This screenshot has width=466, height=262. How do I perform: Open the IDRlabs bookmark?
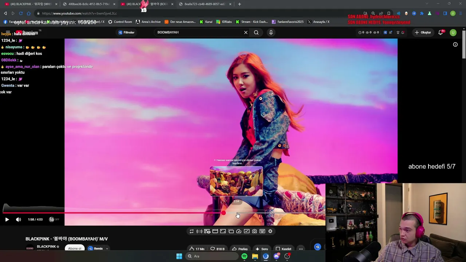(x=224, y=22)
